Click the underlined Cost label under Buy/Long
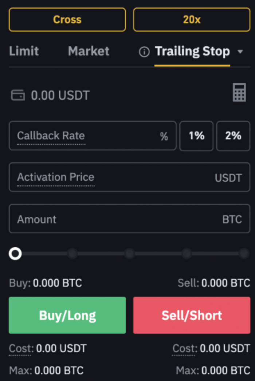Image resolution: width=255 pixels, height=381 pixels. 21,348
